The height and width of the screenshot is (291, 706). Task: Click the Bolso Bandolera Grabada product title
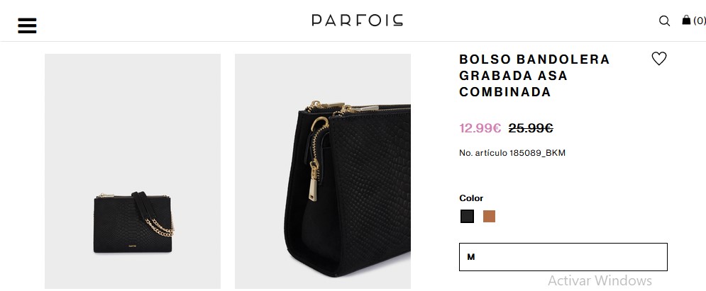click(x=534, y=76)
